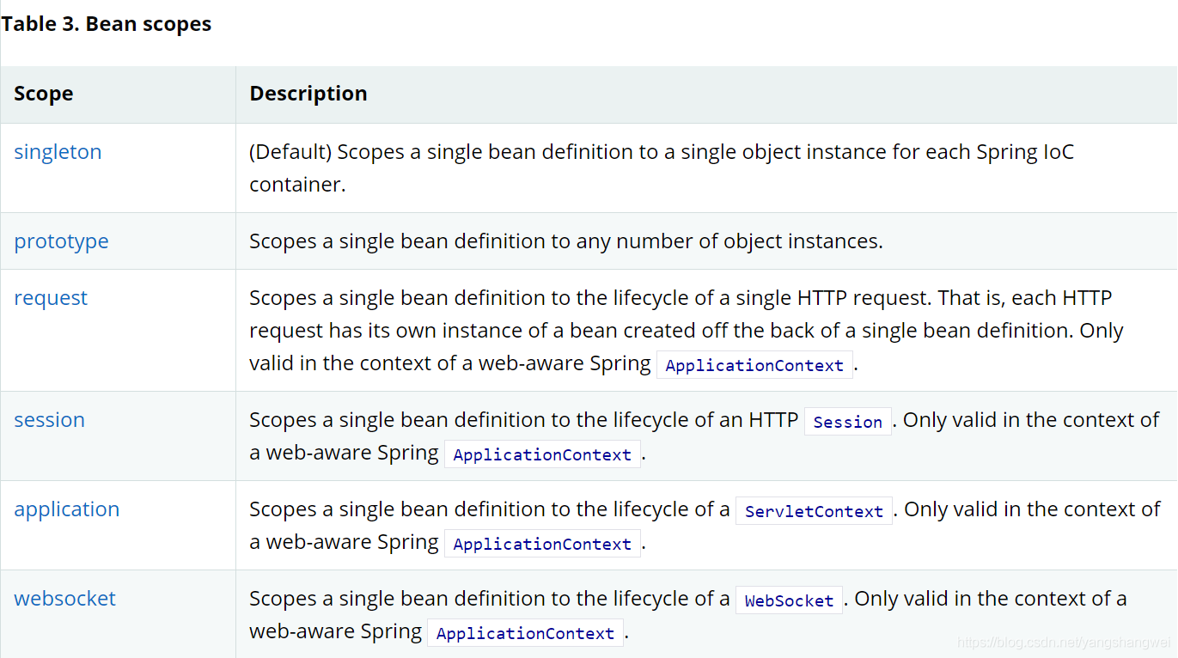Click the prototype scope link

click(61, 241)
